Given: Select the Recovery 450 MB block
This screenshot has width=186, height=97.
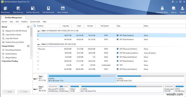Looking at the screenshot, I should pos(53,89).
